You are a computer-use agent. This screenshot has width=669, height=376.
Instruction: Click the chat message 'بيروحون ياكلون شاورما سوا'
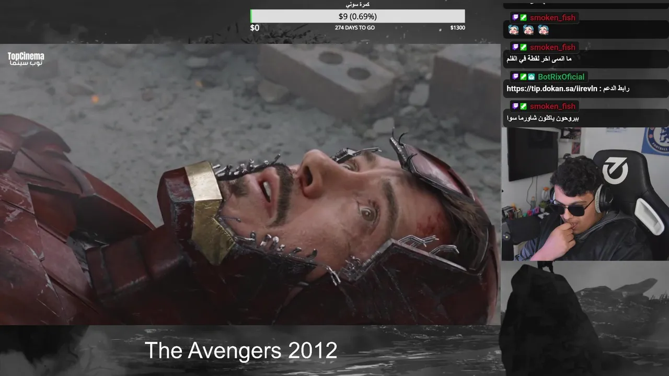pos(543,118)
